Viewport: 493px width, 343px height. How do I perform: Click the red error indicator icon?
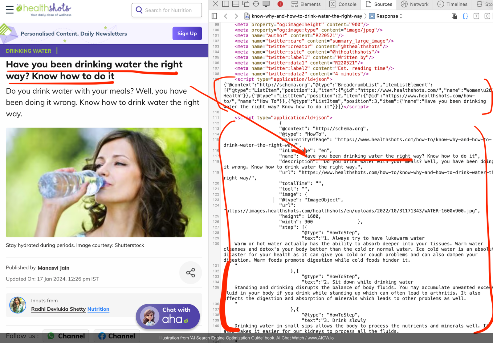[x=280, y=4]
